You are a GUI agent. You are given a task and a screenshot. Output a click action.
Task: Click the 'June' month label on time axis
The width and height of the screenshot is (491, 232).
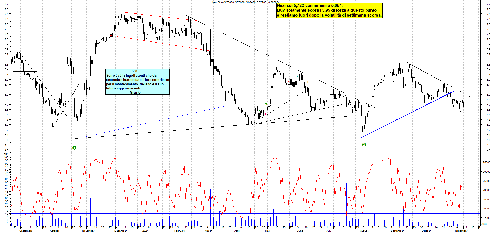tap(300, 231)
